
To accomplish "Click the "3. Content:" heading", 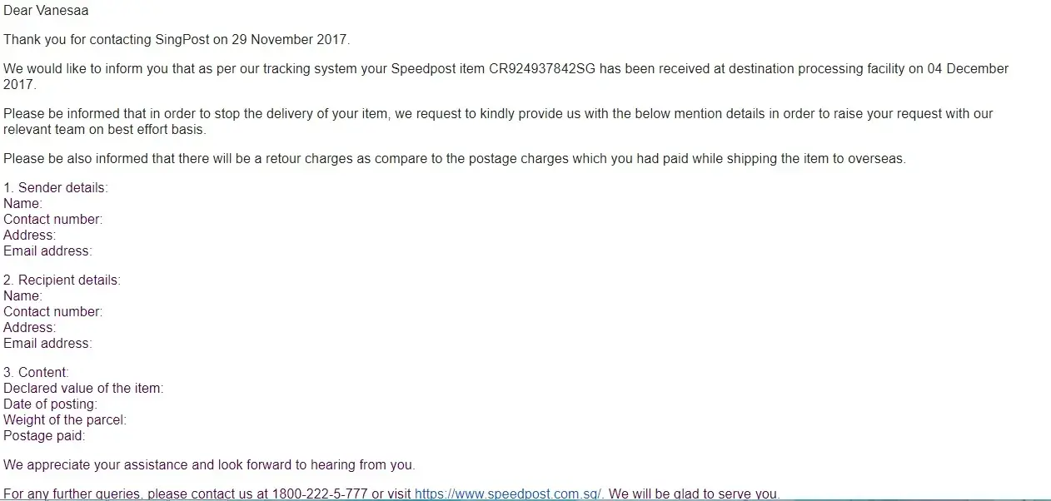I will [x=36, y=373].
